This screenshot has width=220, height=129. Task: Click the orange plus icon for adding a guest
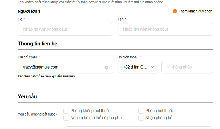pos(175,11)
